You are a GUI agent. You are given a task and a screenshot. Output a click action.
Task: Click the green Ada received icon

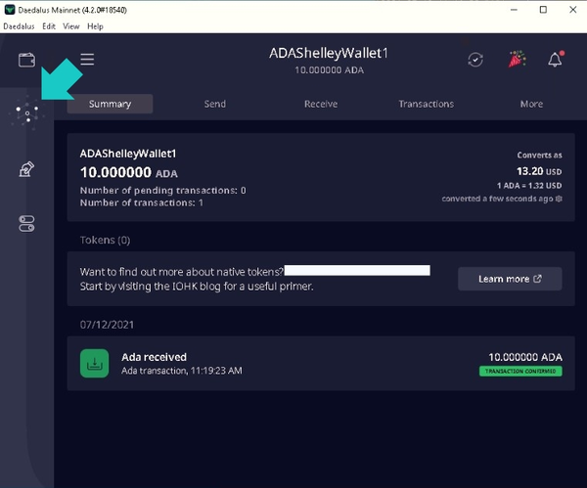(94, 364)
